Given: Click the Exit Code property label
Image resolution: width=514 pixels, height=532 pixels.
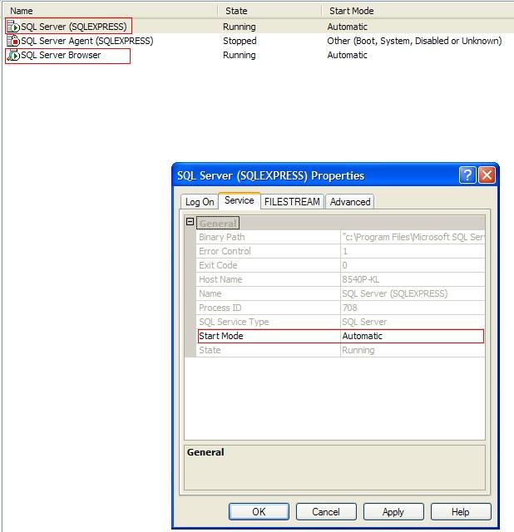Looking at the screenshot, I should (218, 265).
